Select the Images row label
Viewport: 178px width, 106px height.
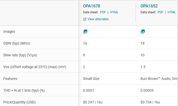[x=9, y=31]
